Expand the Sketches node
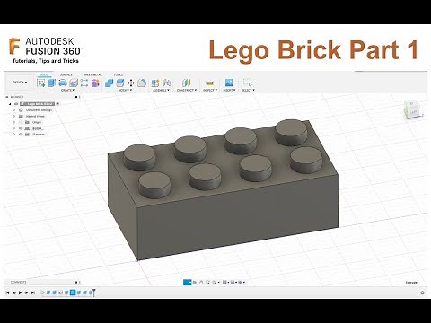431x323 pixels. tap(14, 135)
